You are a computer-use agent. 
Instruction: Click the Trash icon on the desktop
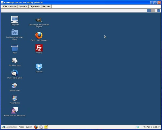[15, 48]
